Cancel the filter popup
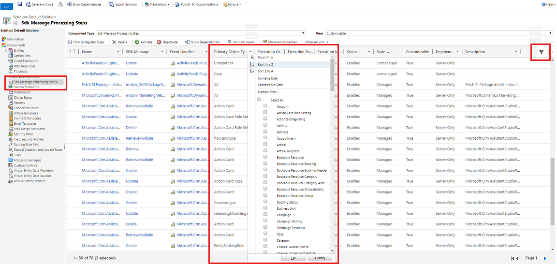 (320, 258)
